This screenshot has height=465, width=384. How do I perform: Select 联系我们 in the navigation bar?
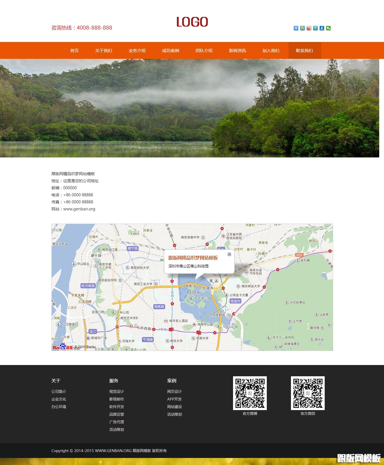pos(304,51)
